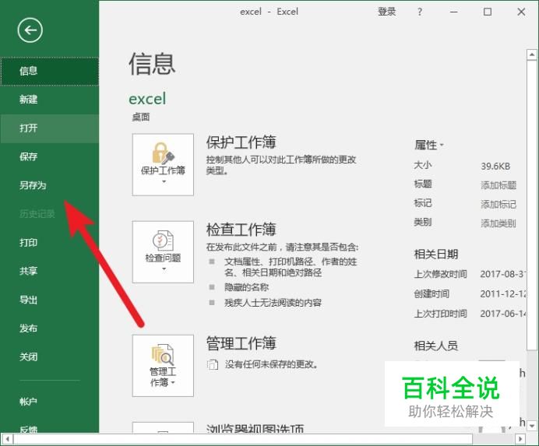The image size is (539, 446).
Task: Click 添加类别 field
Action: [x=498, y=223]
